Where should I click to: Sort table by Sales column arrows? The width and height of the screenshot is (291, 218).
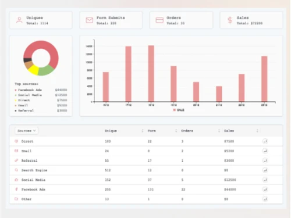pos(257,131)
